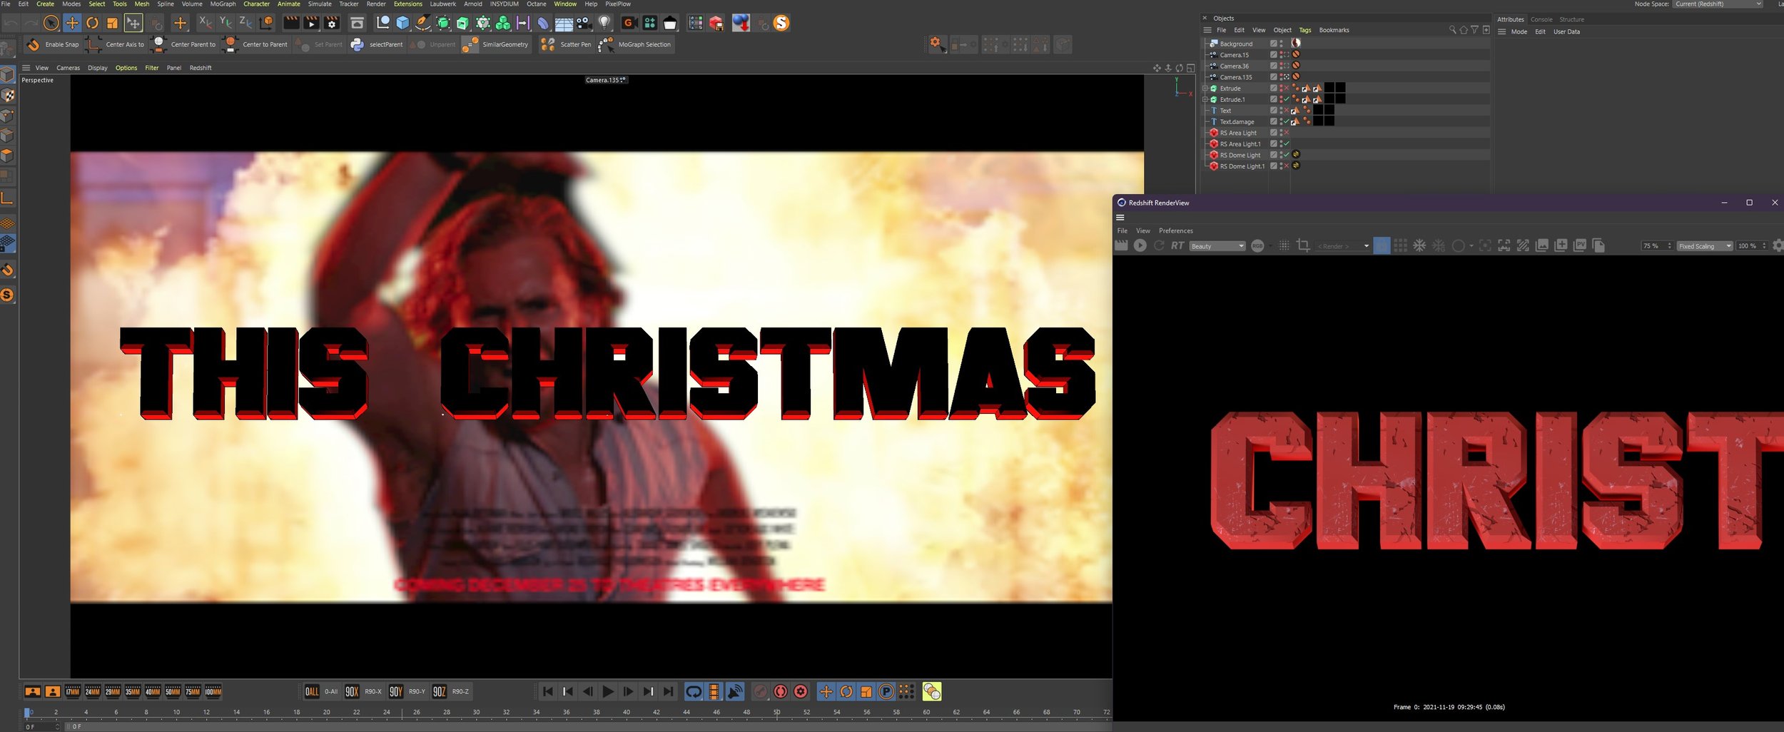Expand the Extrude.1 object hierarchy
This screenshot has width=1784, height=732.
(1205, 99)
